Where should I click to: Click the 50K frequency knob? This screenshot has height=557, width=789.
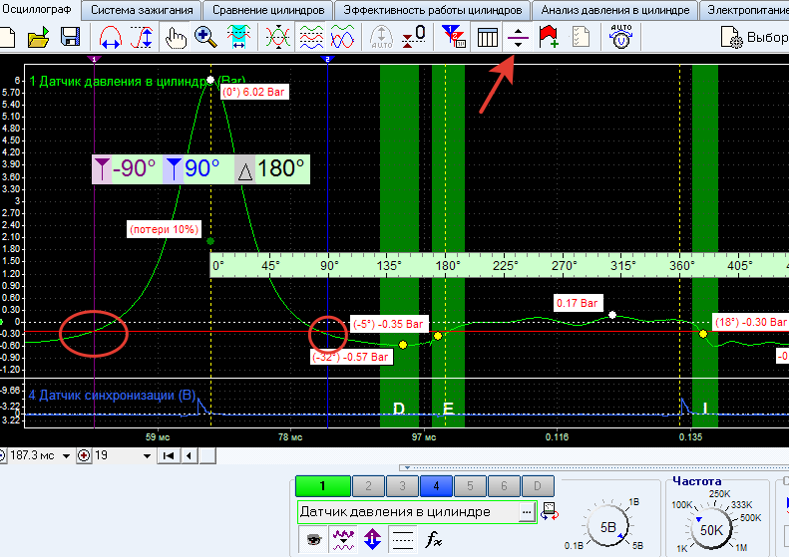711,530
